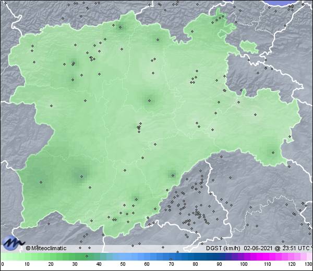Click the legend value 30
The image size is (313, 271).
75,264
